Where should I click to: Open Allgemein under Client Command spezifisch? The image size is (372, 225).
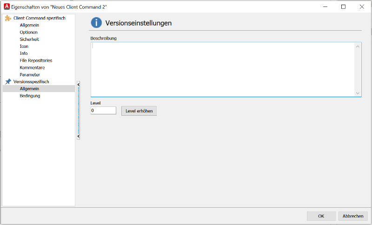(x=29, y=25)
